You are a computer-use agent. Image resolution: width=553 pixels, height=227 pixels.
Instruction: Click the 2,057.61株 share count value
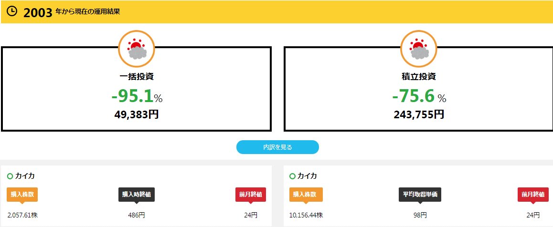[22, 215]
